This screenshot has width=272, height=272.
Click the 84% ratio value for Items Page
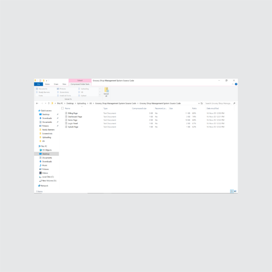194,120
